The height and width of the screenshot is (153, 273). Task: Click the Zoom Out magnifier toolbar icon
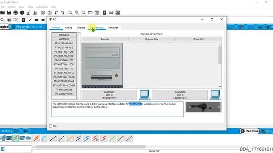[x=84, y=13]
